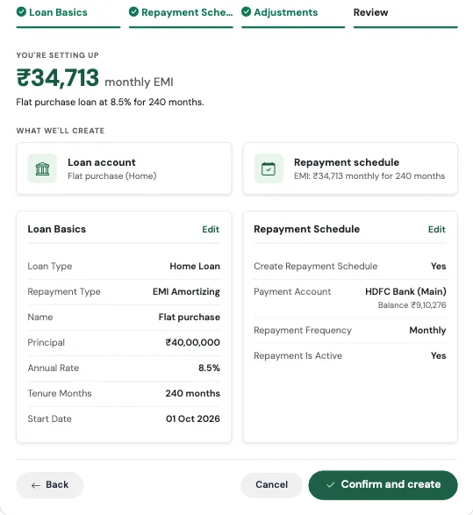The width and height of the screenshot is (473, 515).
Task: Click the checkmark on Confirm and create
Action: point(331,485)
